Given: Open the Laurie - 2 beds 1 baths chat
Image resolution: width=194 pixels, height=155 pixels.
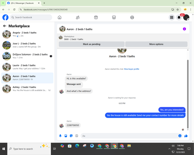Looking at the screenshot, I should click(x=27, y=67).
